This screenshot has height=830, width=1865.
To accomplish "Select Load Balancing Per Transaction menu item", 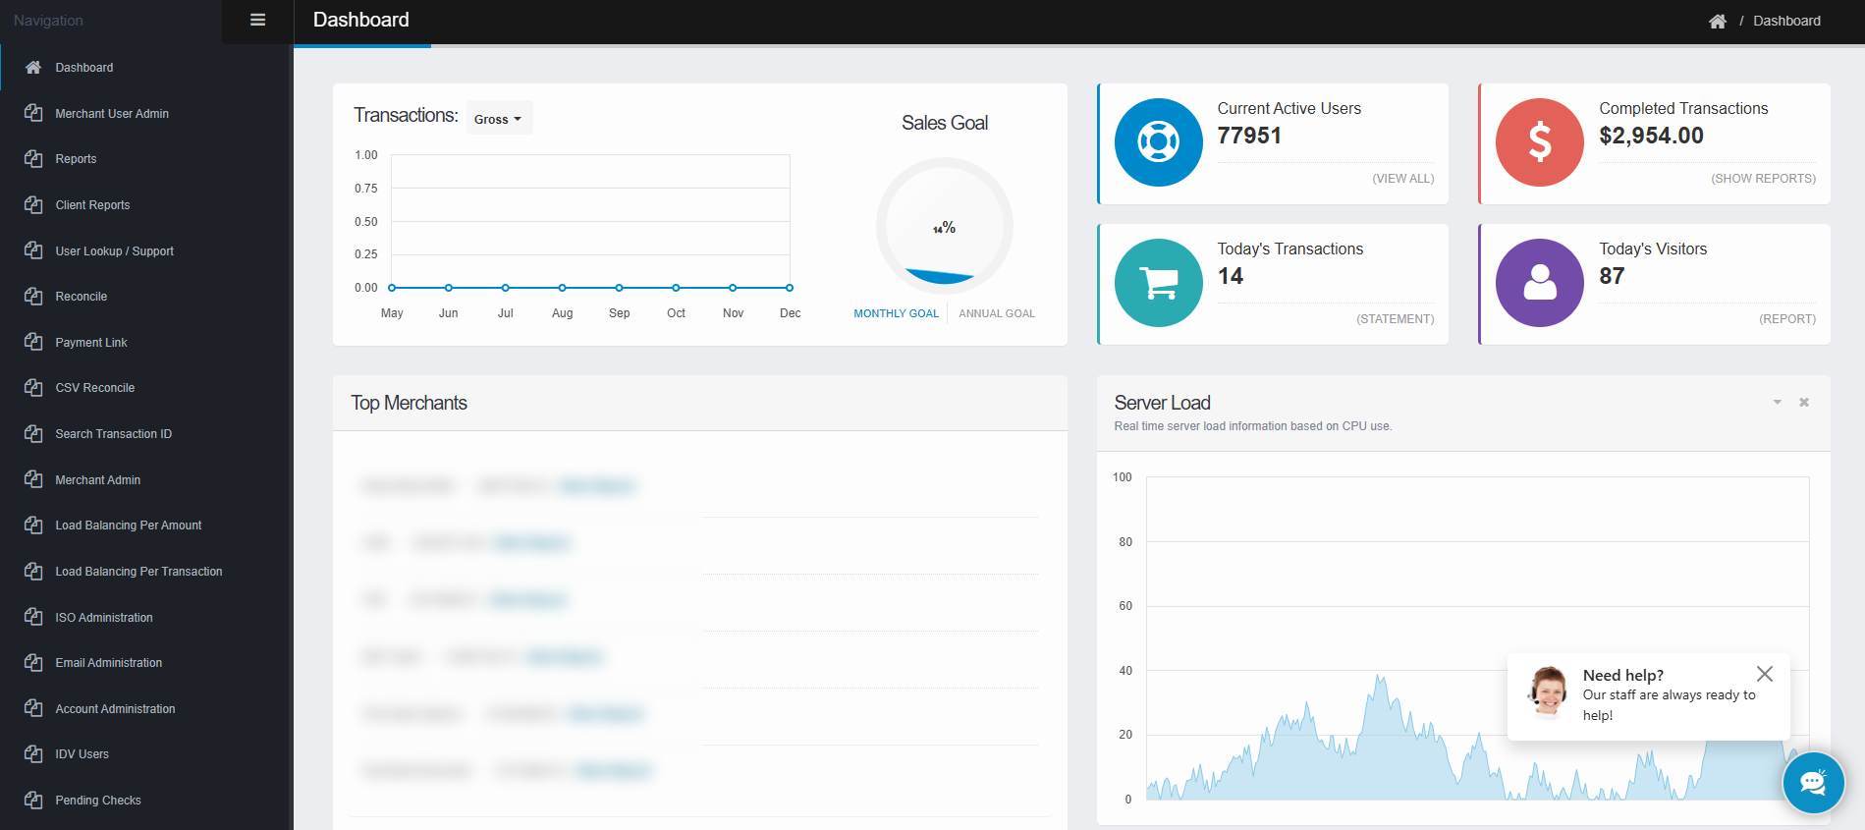I will (138, 572).
